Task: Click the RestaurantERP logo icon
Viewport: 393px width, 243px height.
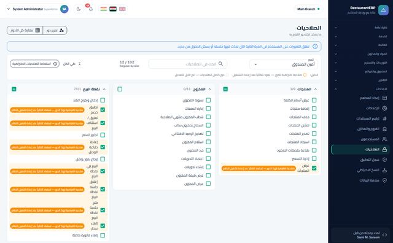Action: 383,10
